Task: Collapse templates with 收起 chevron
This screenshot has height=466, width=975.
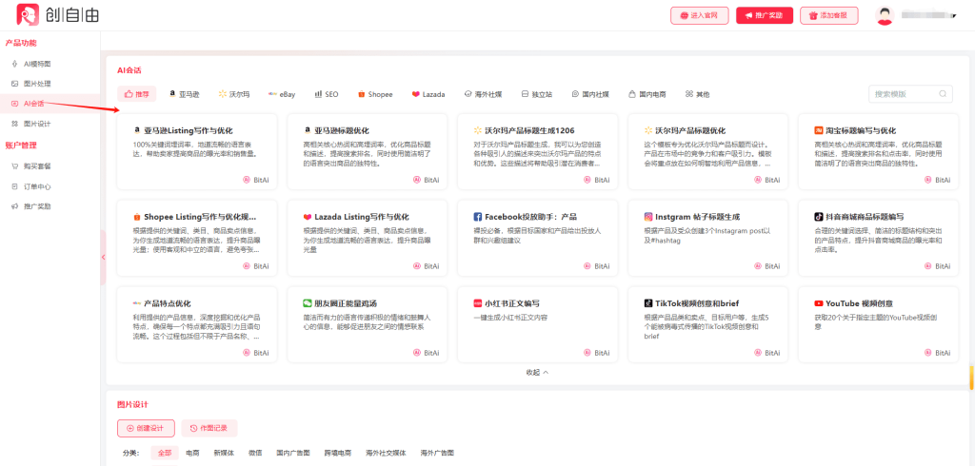Action: (538, 372)
